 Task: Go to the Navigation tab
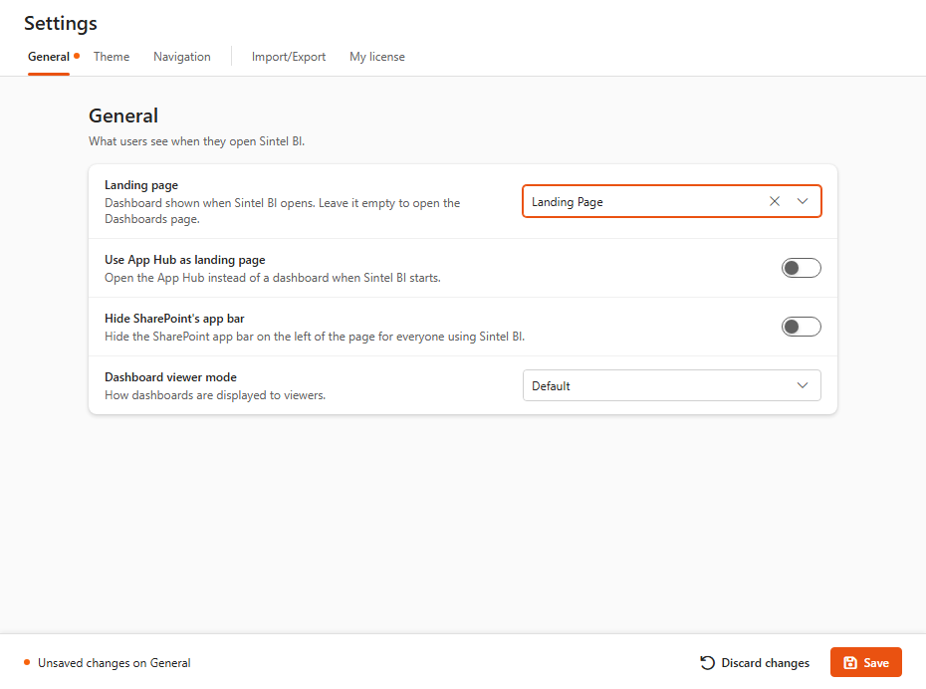182,57
